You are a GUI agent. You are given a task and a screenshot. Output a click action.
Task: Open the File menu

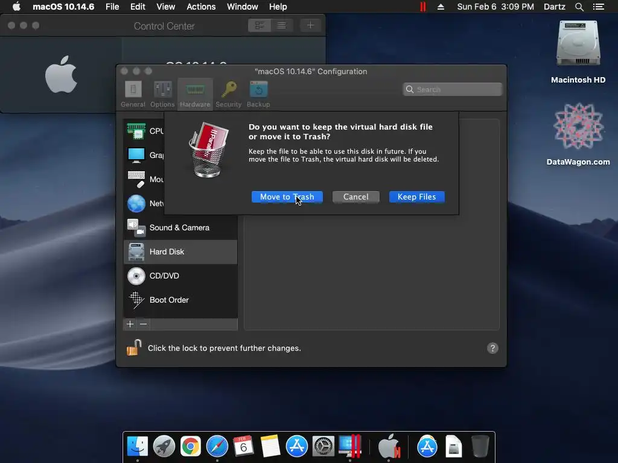point(112,7)
